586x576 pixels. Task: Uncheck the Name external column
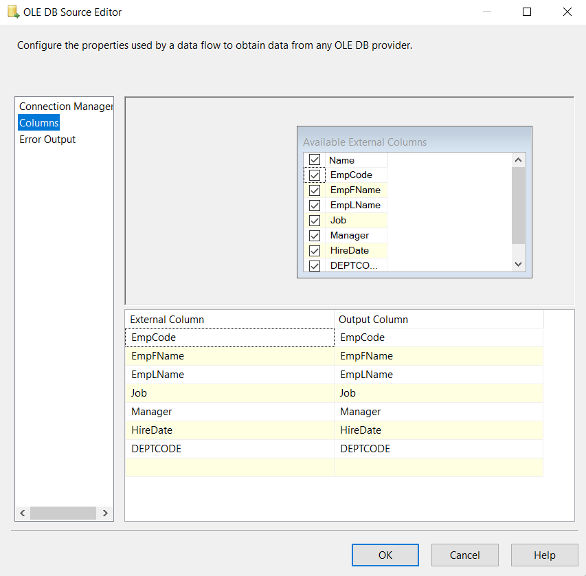(x=314, y=159)
